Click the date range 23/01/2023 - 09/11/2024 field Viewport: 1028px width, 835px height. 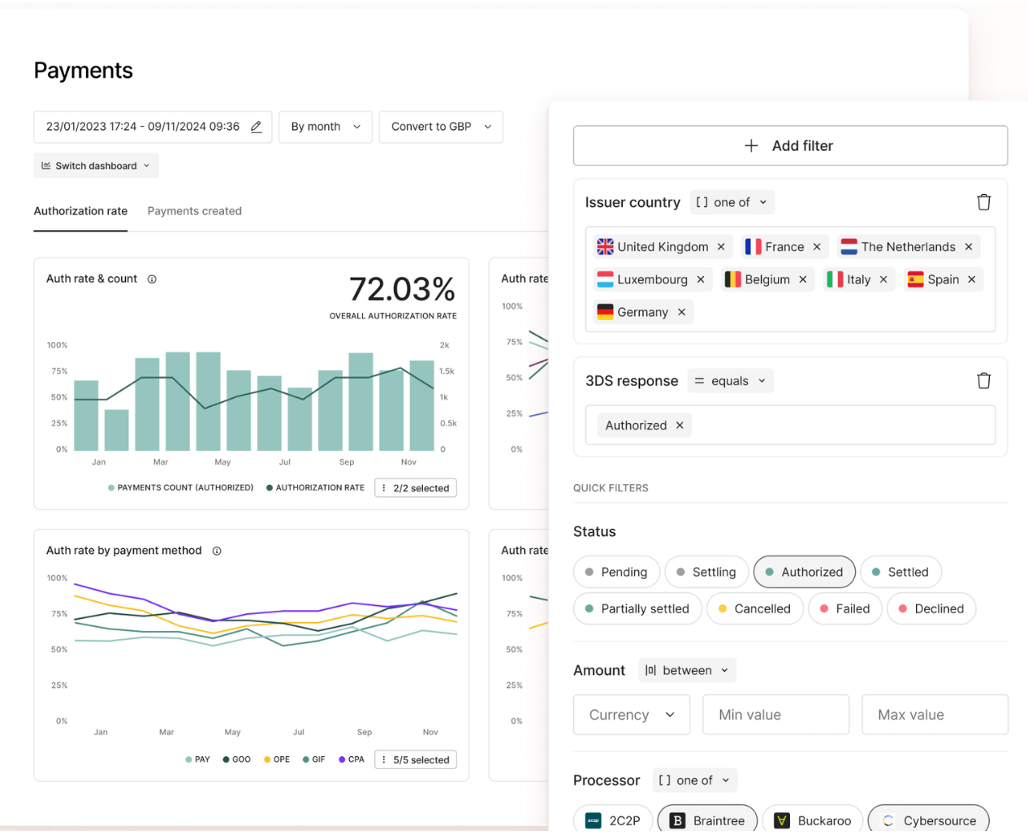pos(153,127)
